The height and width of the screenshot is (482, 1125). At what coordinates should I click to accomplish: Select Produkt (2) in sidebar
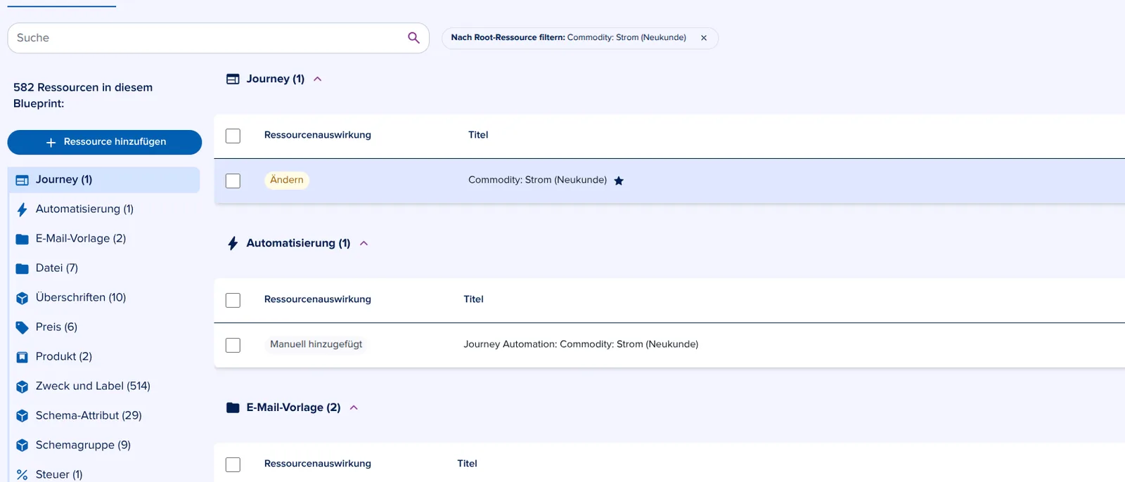click(x=104, y=357)
